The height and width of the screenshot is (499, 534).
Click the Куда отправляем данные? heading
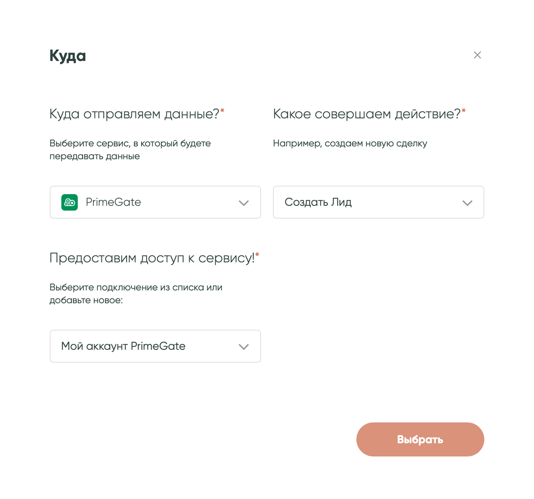[134, 114]
